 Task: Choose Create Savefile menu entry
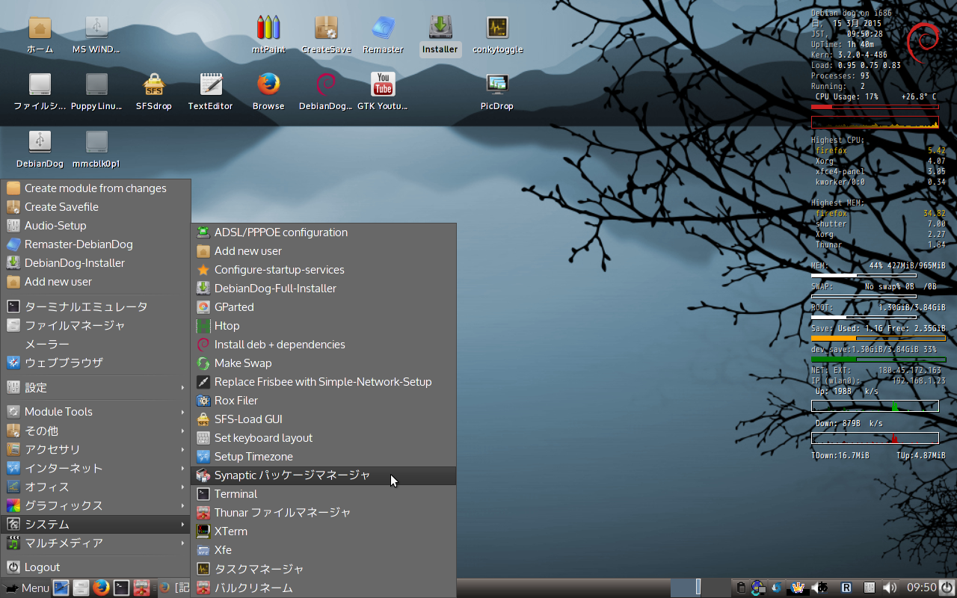[96, 207]
